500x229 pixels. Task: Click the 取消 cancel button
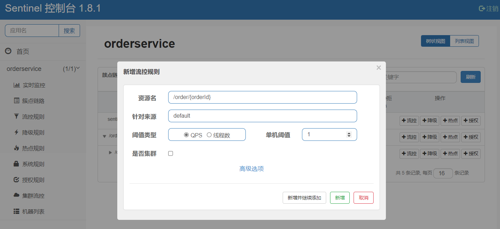click(363, 198)
